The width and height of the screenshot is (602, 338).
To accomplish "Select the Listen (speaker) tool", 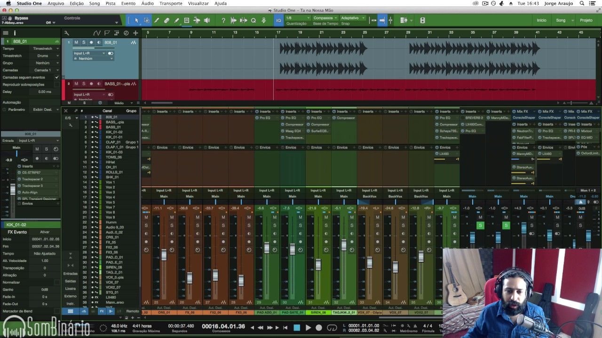I will (207, 20).
